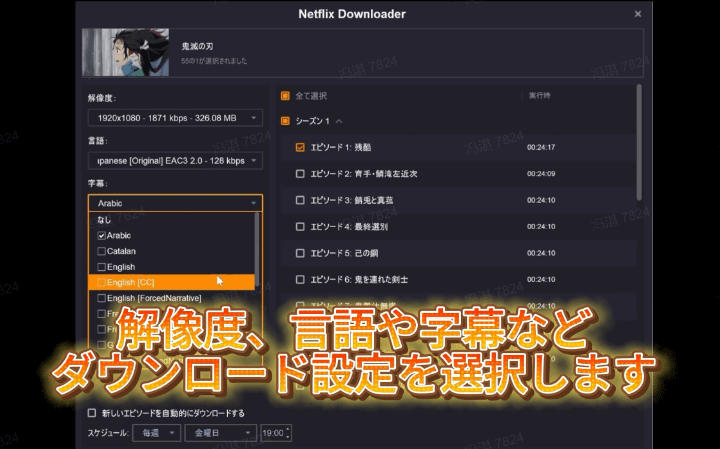Uncheck Arabic subtitle checkbox
This screenshot has width=720, height=449.
pos(101,235)
